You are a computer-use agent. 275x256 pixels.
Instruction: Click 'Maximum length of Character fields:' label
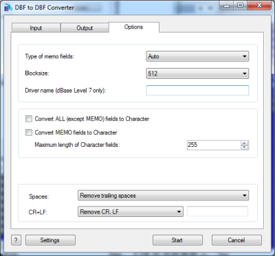(x=77, y=145)
